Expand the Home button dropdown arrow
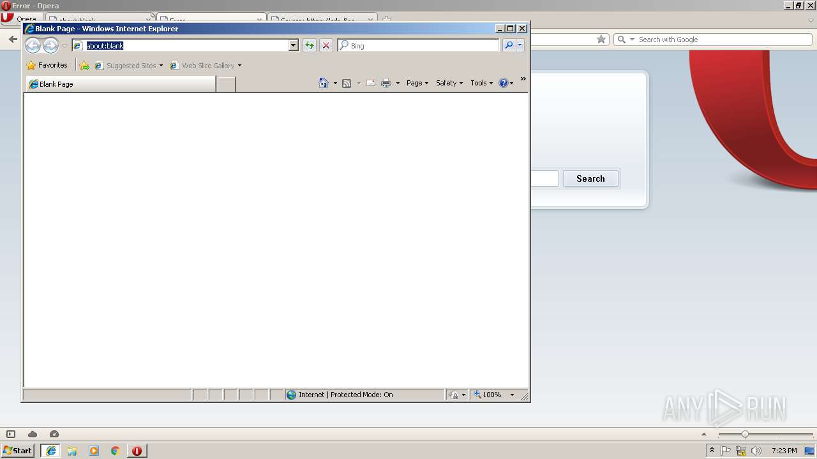 pyautogui.click(x=335, y=83)
